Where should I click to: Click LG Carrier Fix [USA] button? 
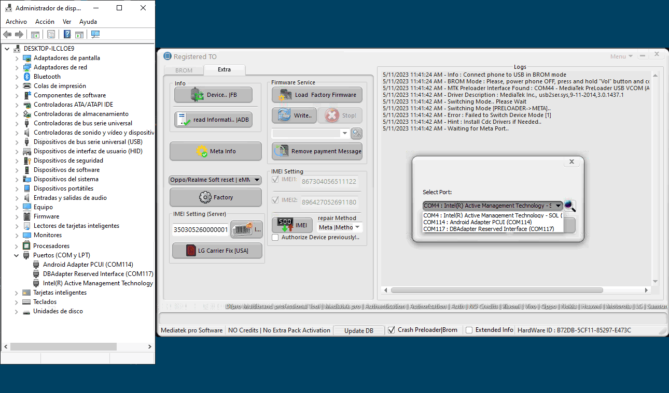coord(217,251)
